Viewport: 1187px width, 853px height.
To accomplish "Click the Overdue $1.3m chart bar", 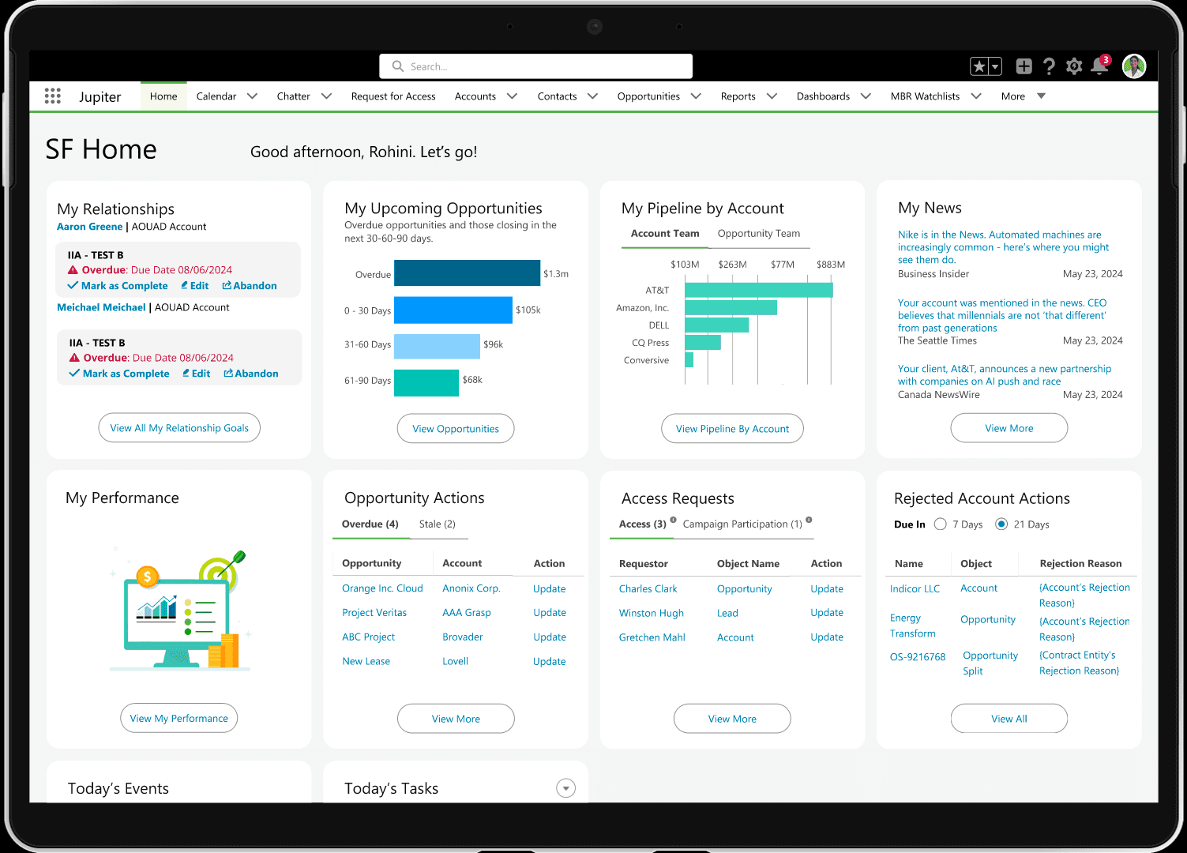I will 468,273.
